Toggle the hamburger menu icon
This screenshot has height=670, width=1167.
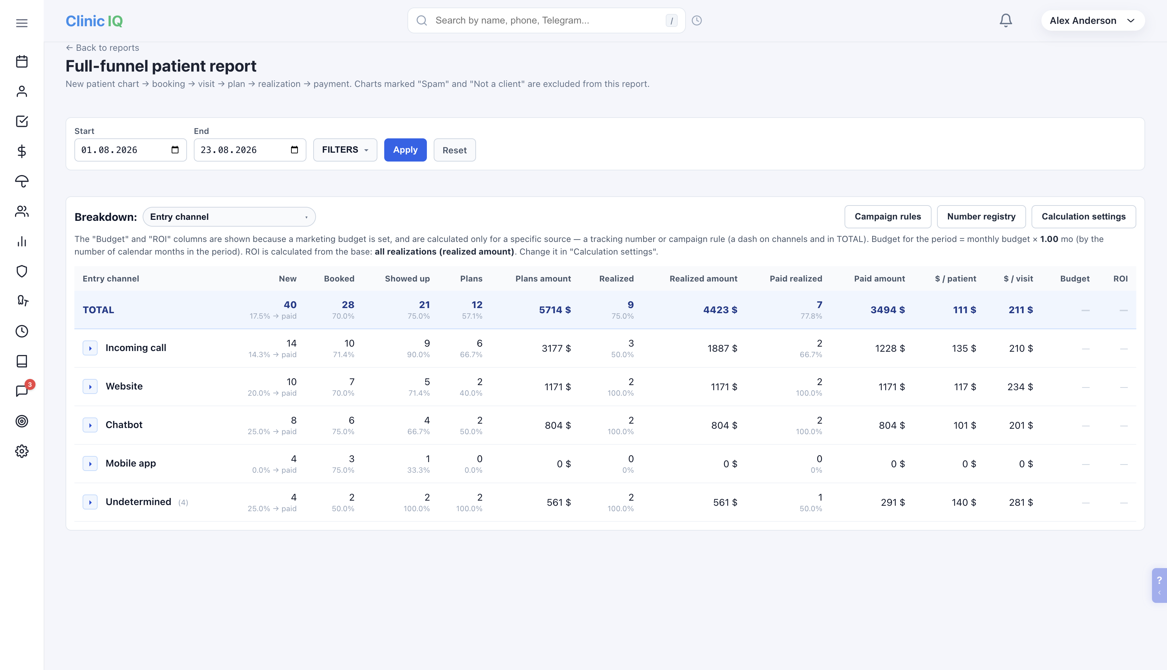pyautogui.click(x=21, y=23)
